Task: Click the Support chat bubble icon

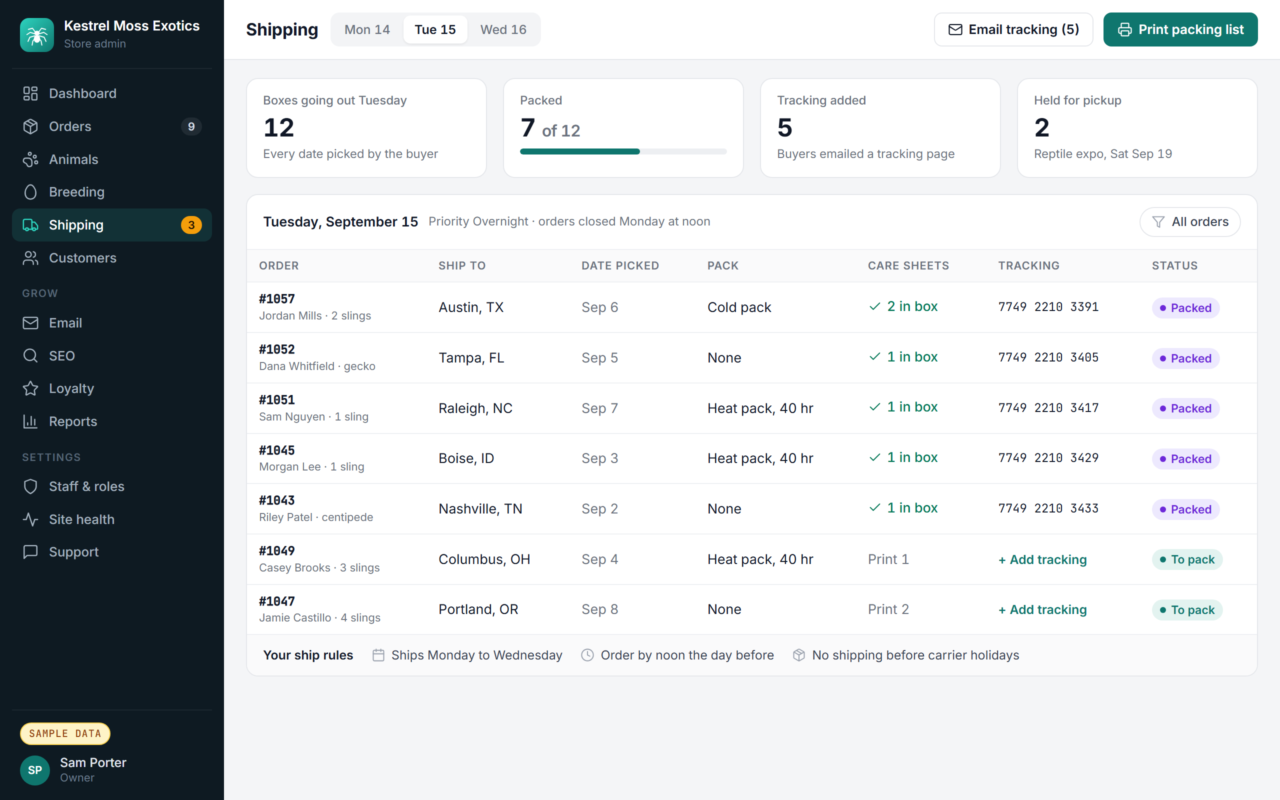Action: (x=30, y=552)
